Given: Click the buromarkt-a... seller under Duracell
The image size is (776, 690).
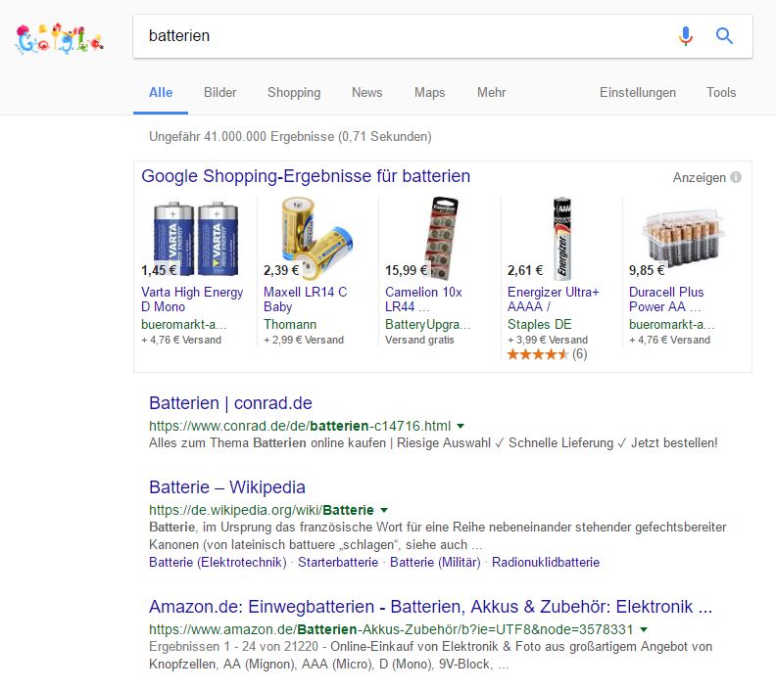Looking at the screenshot, I should (671, 324).
